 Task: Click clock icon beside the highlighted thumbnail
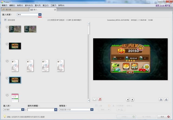[7, 78]
